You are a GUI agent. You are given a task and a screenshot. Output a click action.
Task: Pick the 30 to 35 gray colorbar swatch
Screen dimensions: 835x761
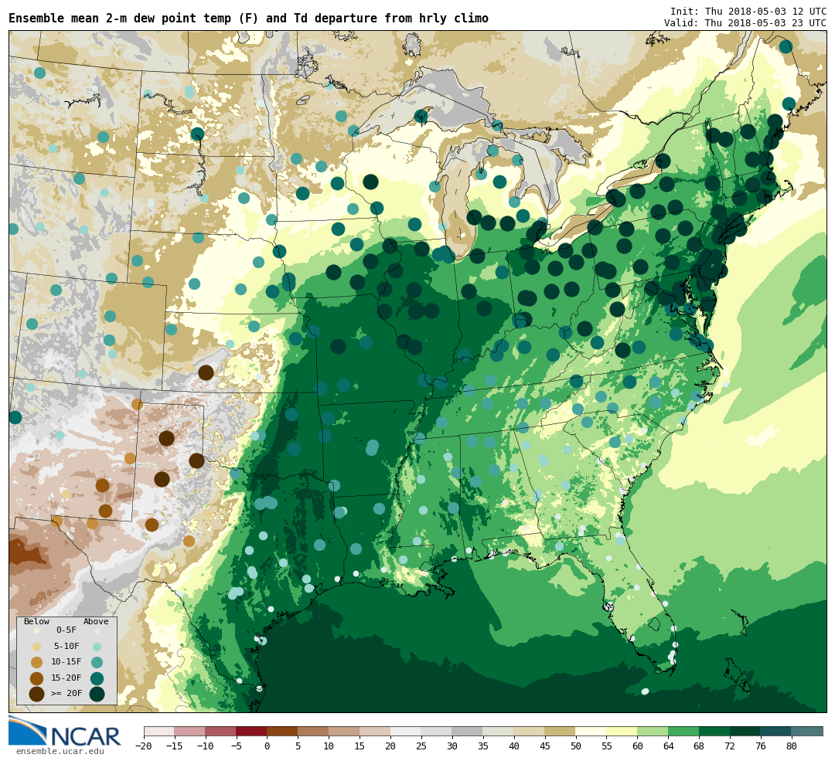point(468,732)
